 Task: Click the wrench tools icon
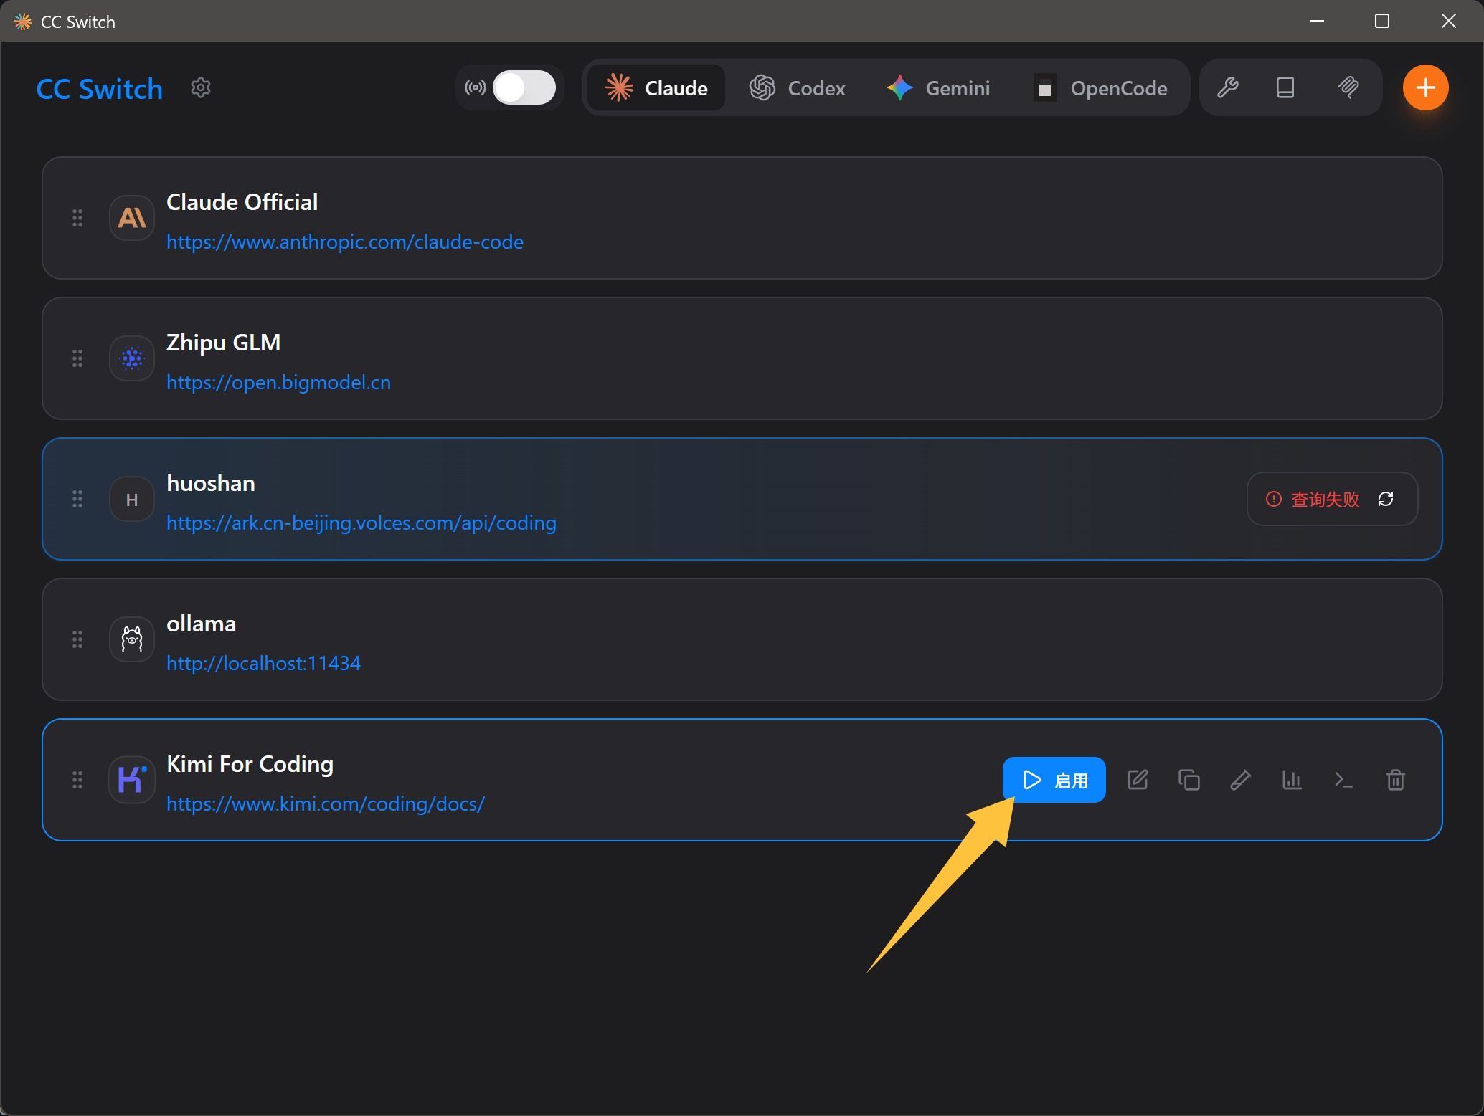(1228, 88)
